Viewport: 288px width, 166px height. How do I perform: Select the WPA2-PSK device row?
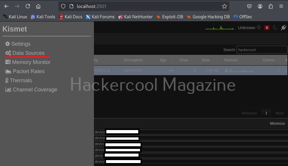191,70
